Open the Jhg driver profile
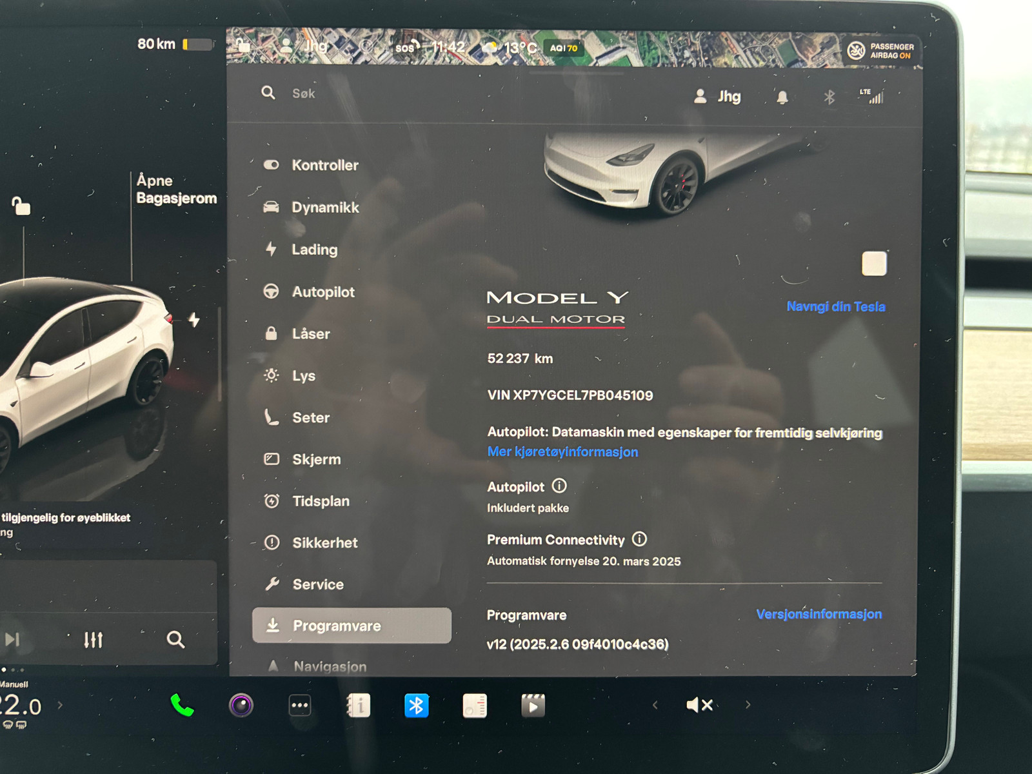Viewport: 1032px width, 774px height. (x=717, y=97)
